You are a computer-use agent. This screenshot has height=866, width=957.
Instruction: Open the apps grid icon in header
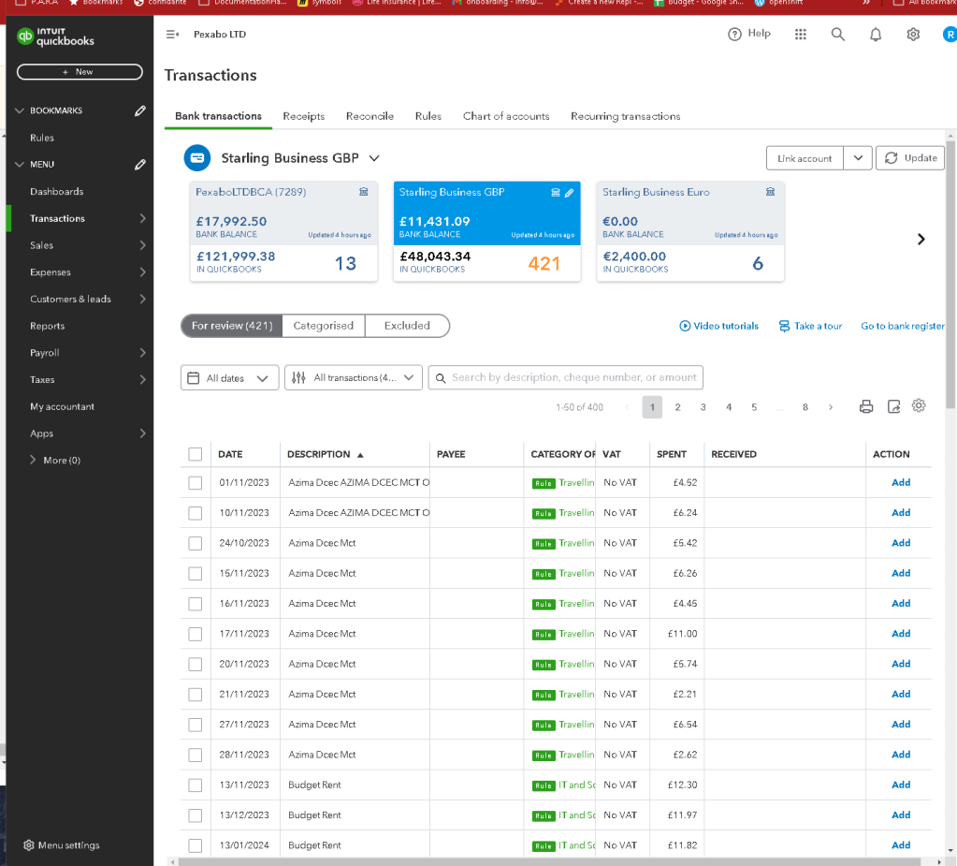[800, 35]
